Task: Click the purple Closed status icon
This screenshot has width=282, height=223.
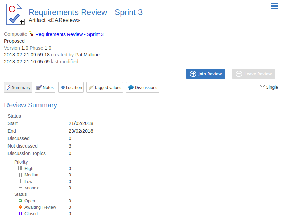Action: (x=20, y=213)
